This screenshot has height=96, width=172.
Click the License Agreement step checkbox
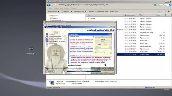47,36
